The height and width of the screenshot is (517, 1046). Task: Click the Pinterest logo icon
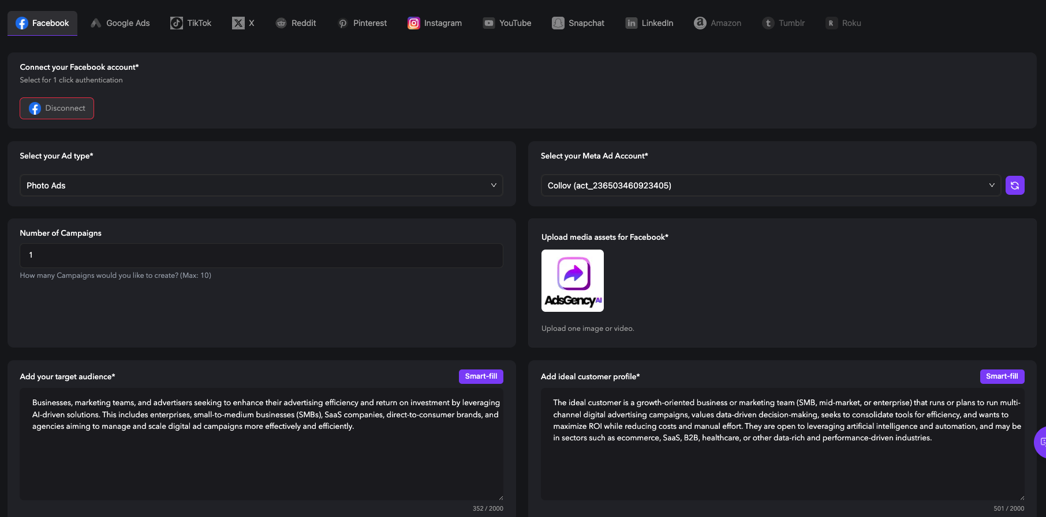tap(343, 23)
